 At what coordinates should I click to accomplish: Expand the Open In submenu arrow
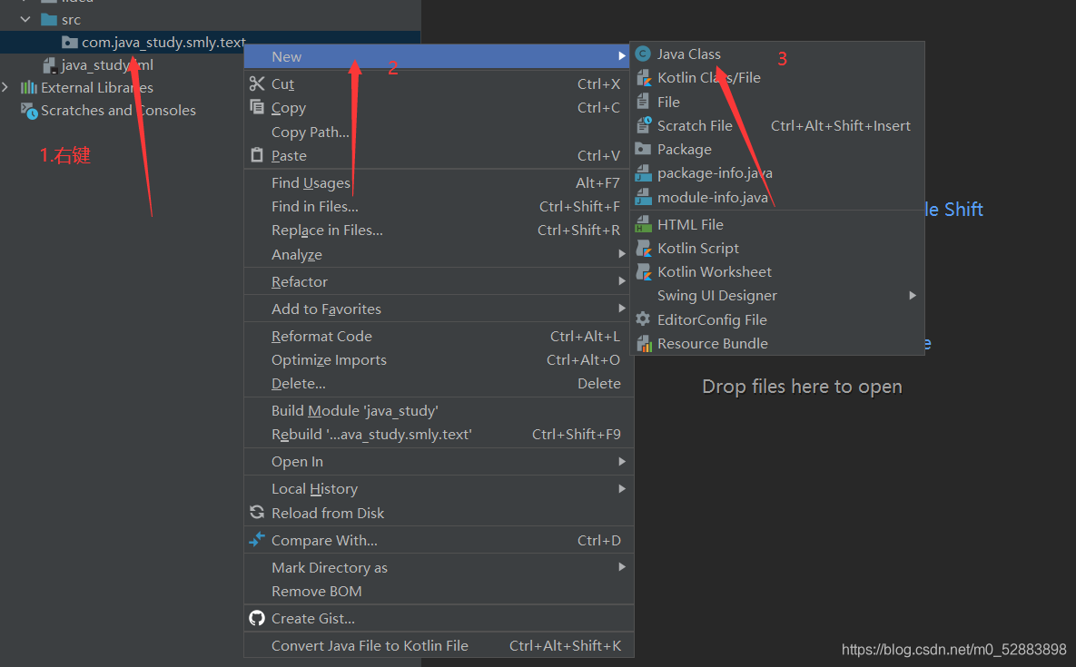click(622, 461)
